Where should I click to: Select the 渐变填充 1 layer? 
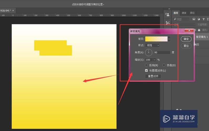tap(202, 37)
